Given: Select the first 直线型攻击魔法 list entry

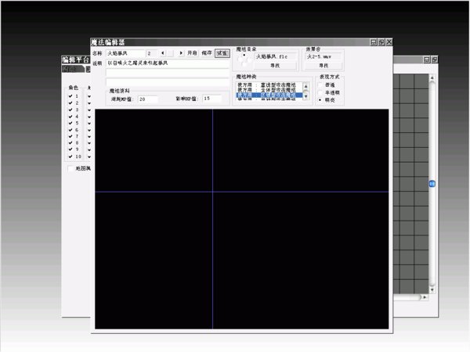Looking at the screenshot, I should pyautogui.click(x=267, y=84).
